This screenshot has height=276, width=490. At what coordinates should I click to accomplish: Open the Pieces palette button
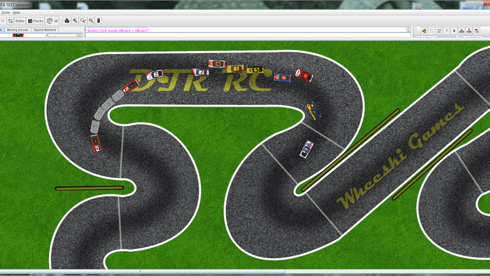click(x=36, y=21)
